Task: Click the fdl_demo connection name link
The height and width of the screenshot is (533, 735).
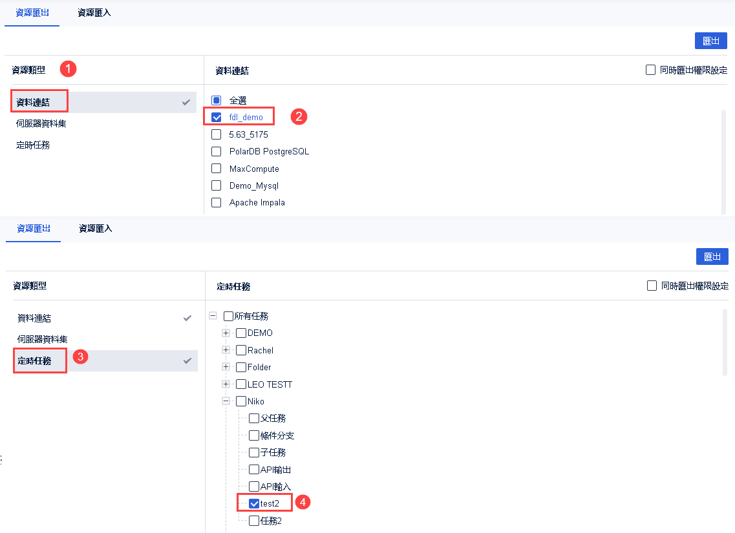Action: coord(246,118)
